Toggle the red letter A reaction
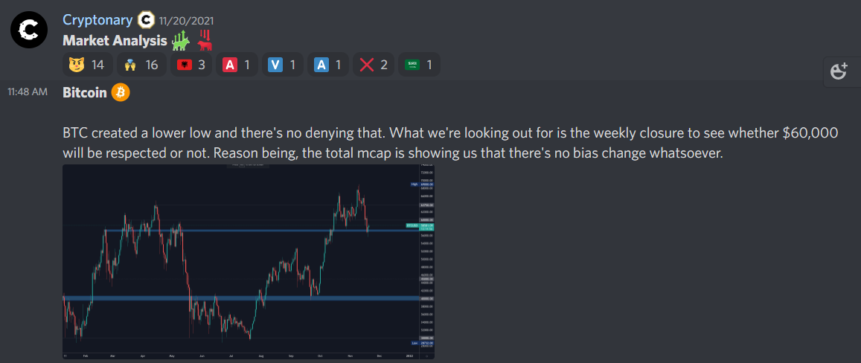This screenshot has width=861, height=363. (237, 65)
